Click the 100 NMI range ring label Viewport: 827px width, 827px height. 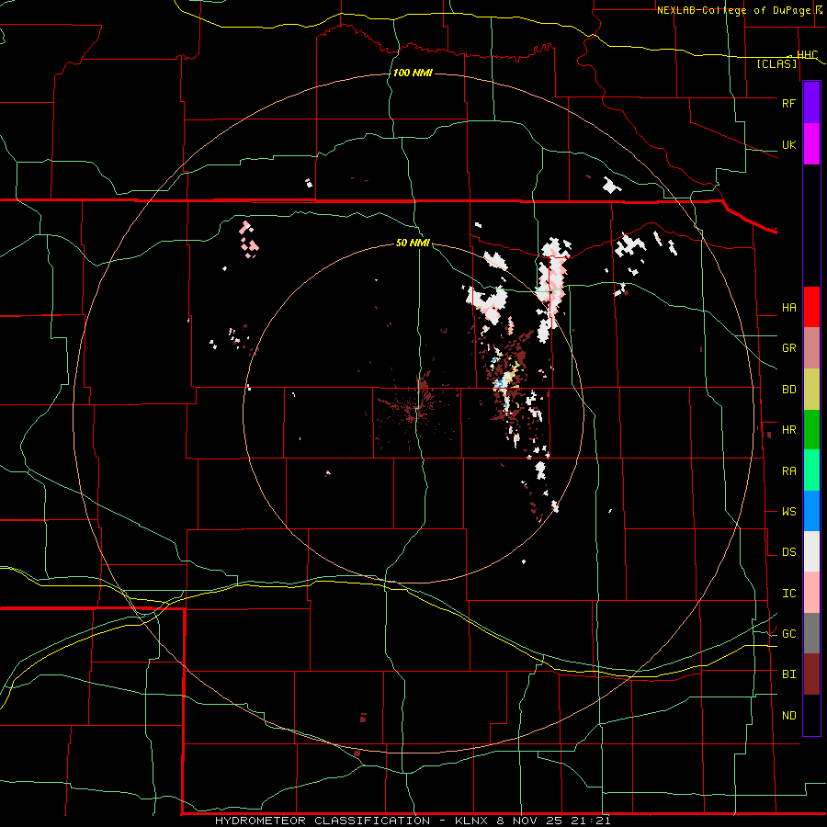(x=413, y=73)
